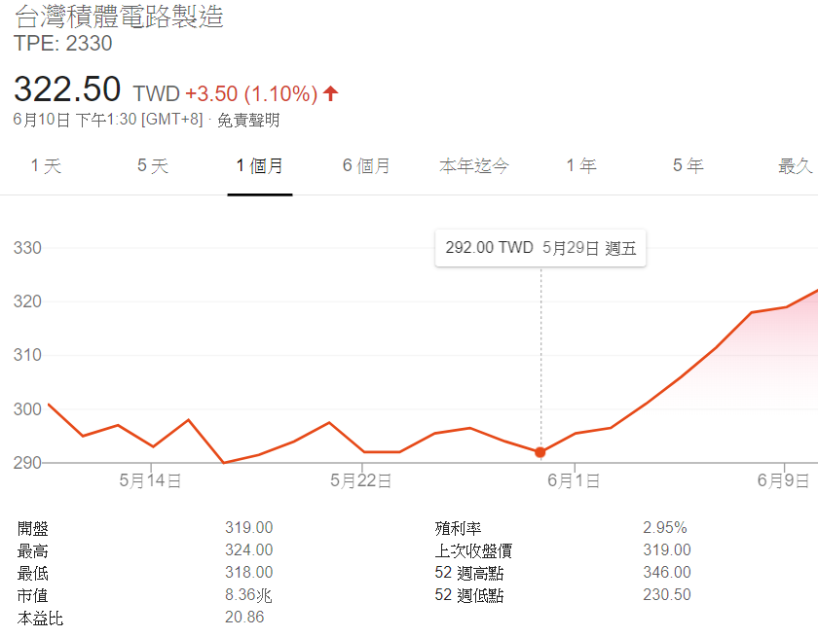
Task: Select the 5 年 time range tab
Action: click(688, 166)
